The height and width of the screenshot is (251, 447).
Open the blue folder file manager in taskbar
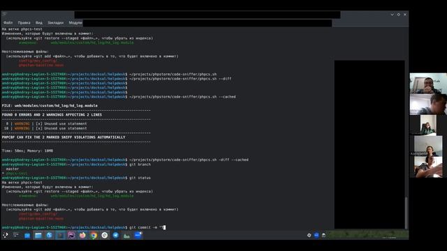[27, 236]
